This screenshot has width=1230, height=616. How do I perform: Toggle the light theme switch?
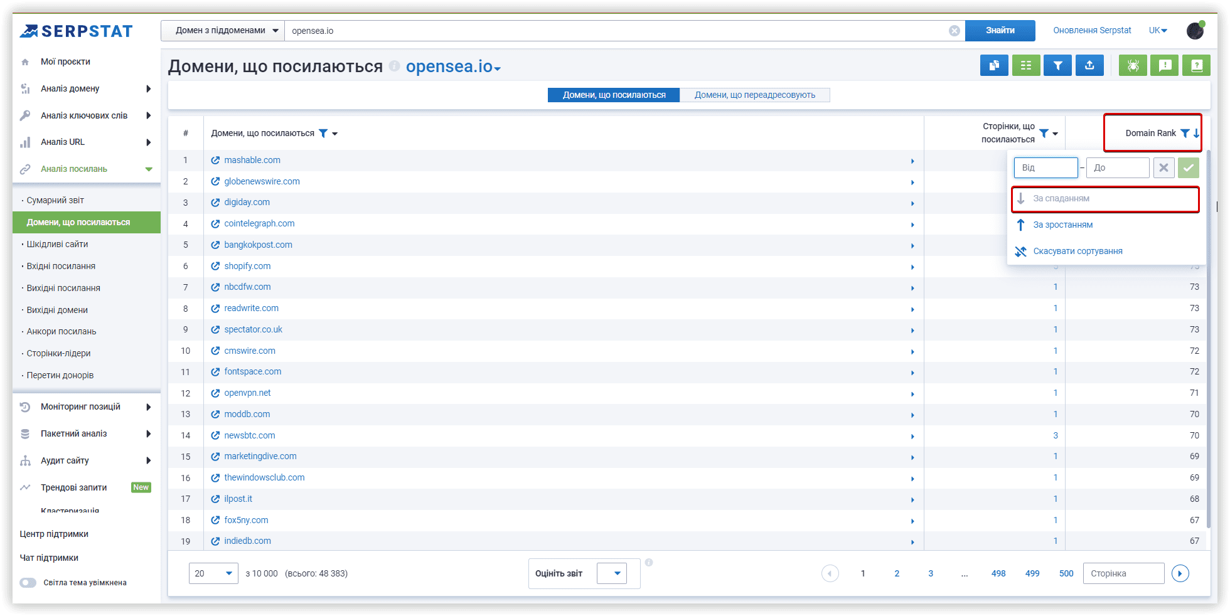pos(28,583)
